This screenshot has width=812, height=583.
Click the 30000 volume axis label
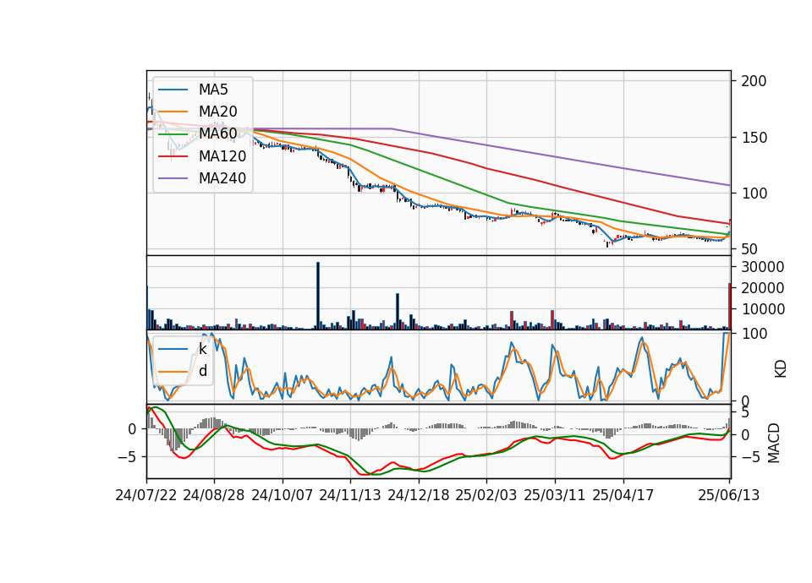pos(762,267)
